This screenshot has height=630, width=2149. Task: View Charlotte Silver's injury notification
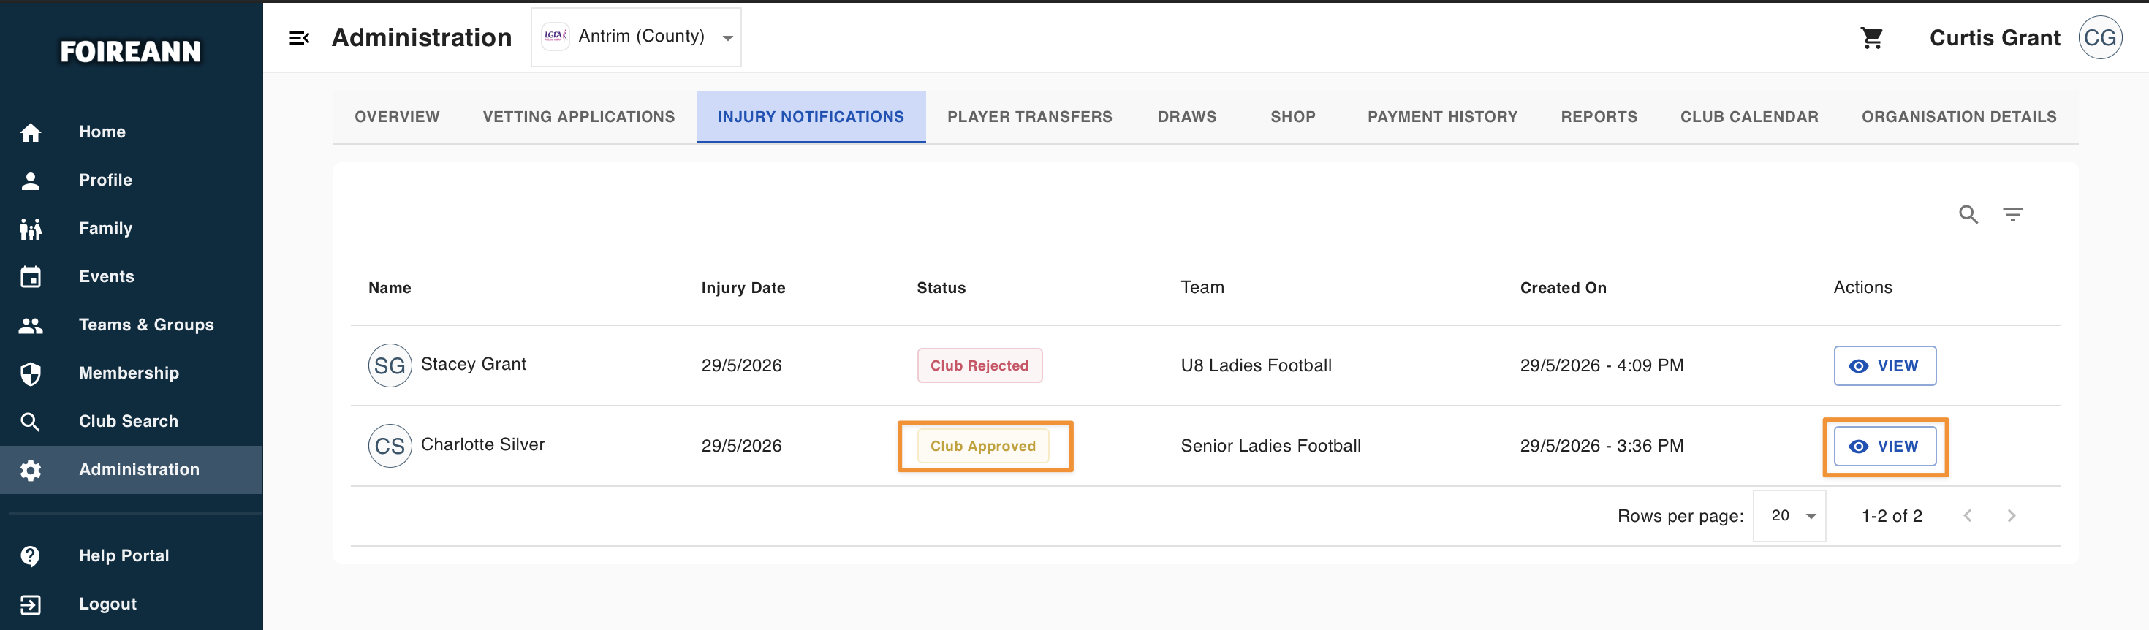point(1884,447)
